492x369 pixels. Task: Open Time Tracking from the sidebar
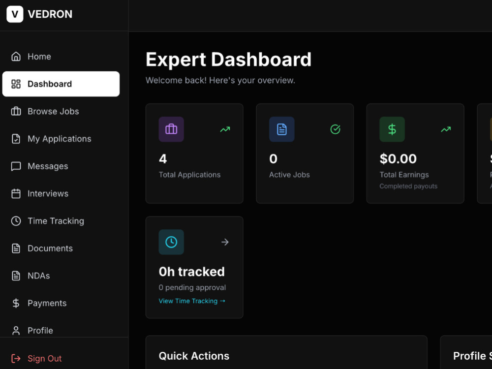pyautogui.click(x=61, y=221)
